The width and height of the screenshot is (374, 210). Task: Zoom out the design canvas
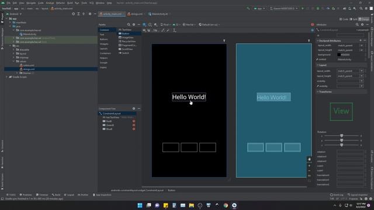click(x=309, y=171)
